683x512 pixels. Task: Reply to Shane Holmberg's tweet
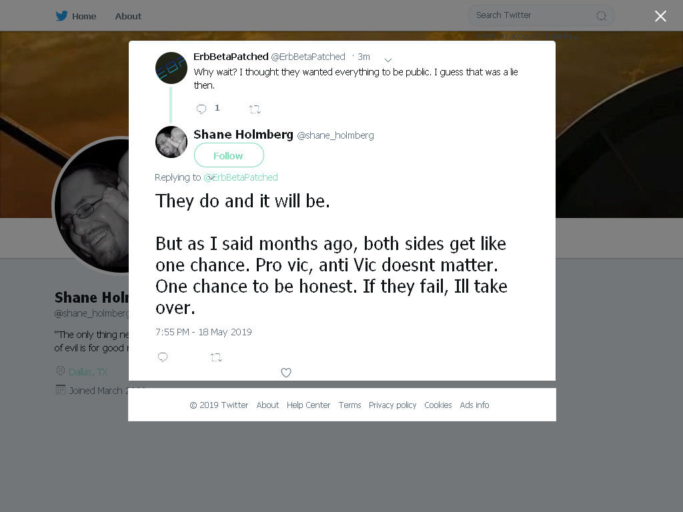tap(163, 357)
